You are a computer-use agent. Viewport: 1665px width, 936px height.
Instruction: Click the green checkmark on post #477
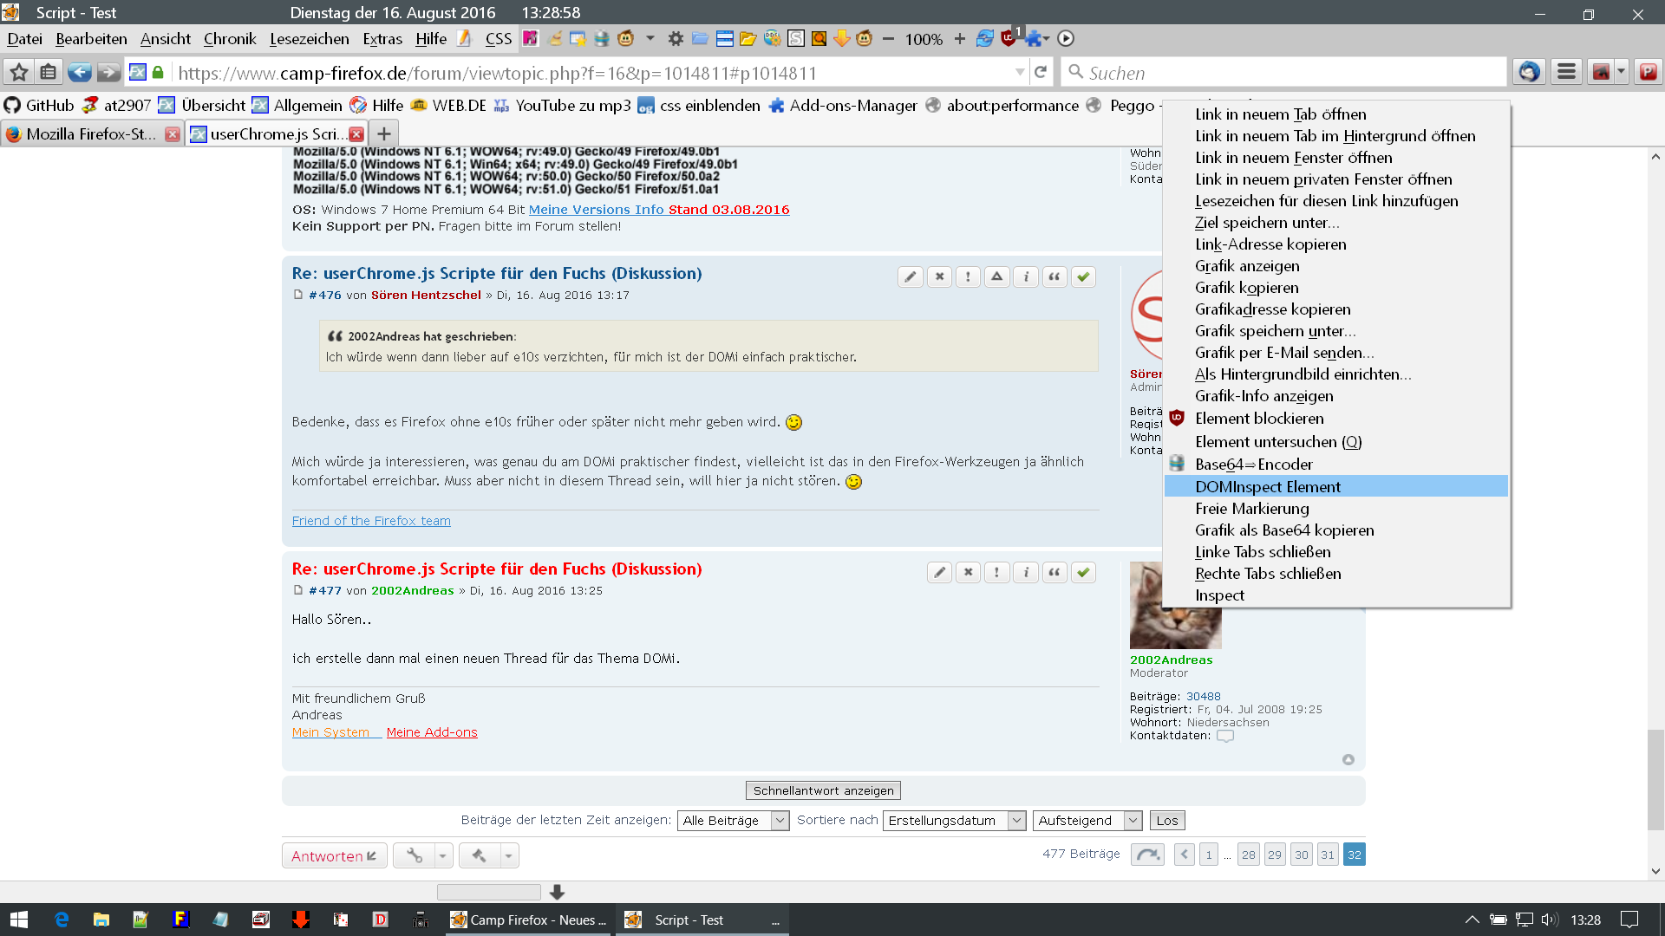pos(1083,572)
